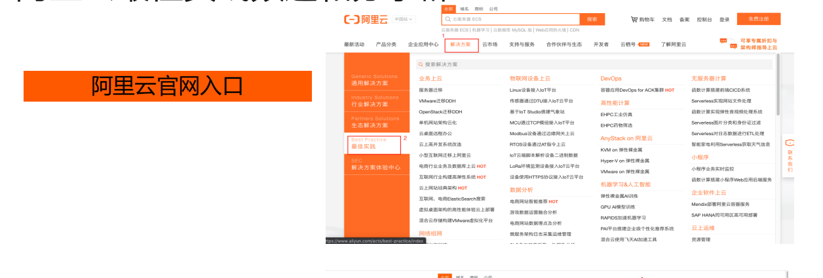Viewport: 823px width, 278px height.
Task: Open the 中国站 region dropdown
Action: [404, 20]
